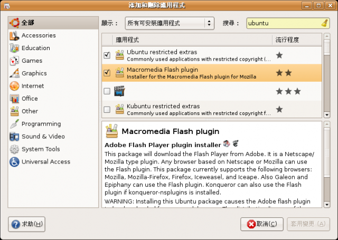Click the application list scrollbar thumb
The width and height of the screenshot is (338, 240).
327,47
